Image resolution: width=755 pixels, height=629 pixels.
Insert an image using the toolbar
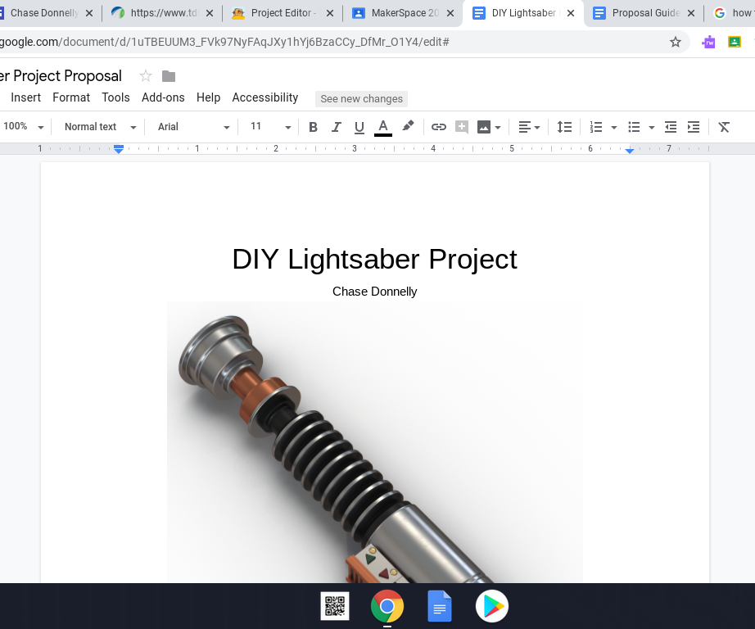484,127
